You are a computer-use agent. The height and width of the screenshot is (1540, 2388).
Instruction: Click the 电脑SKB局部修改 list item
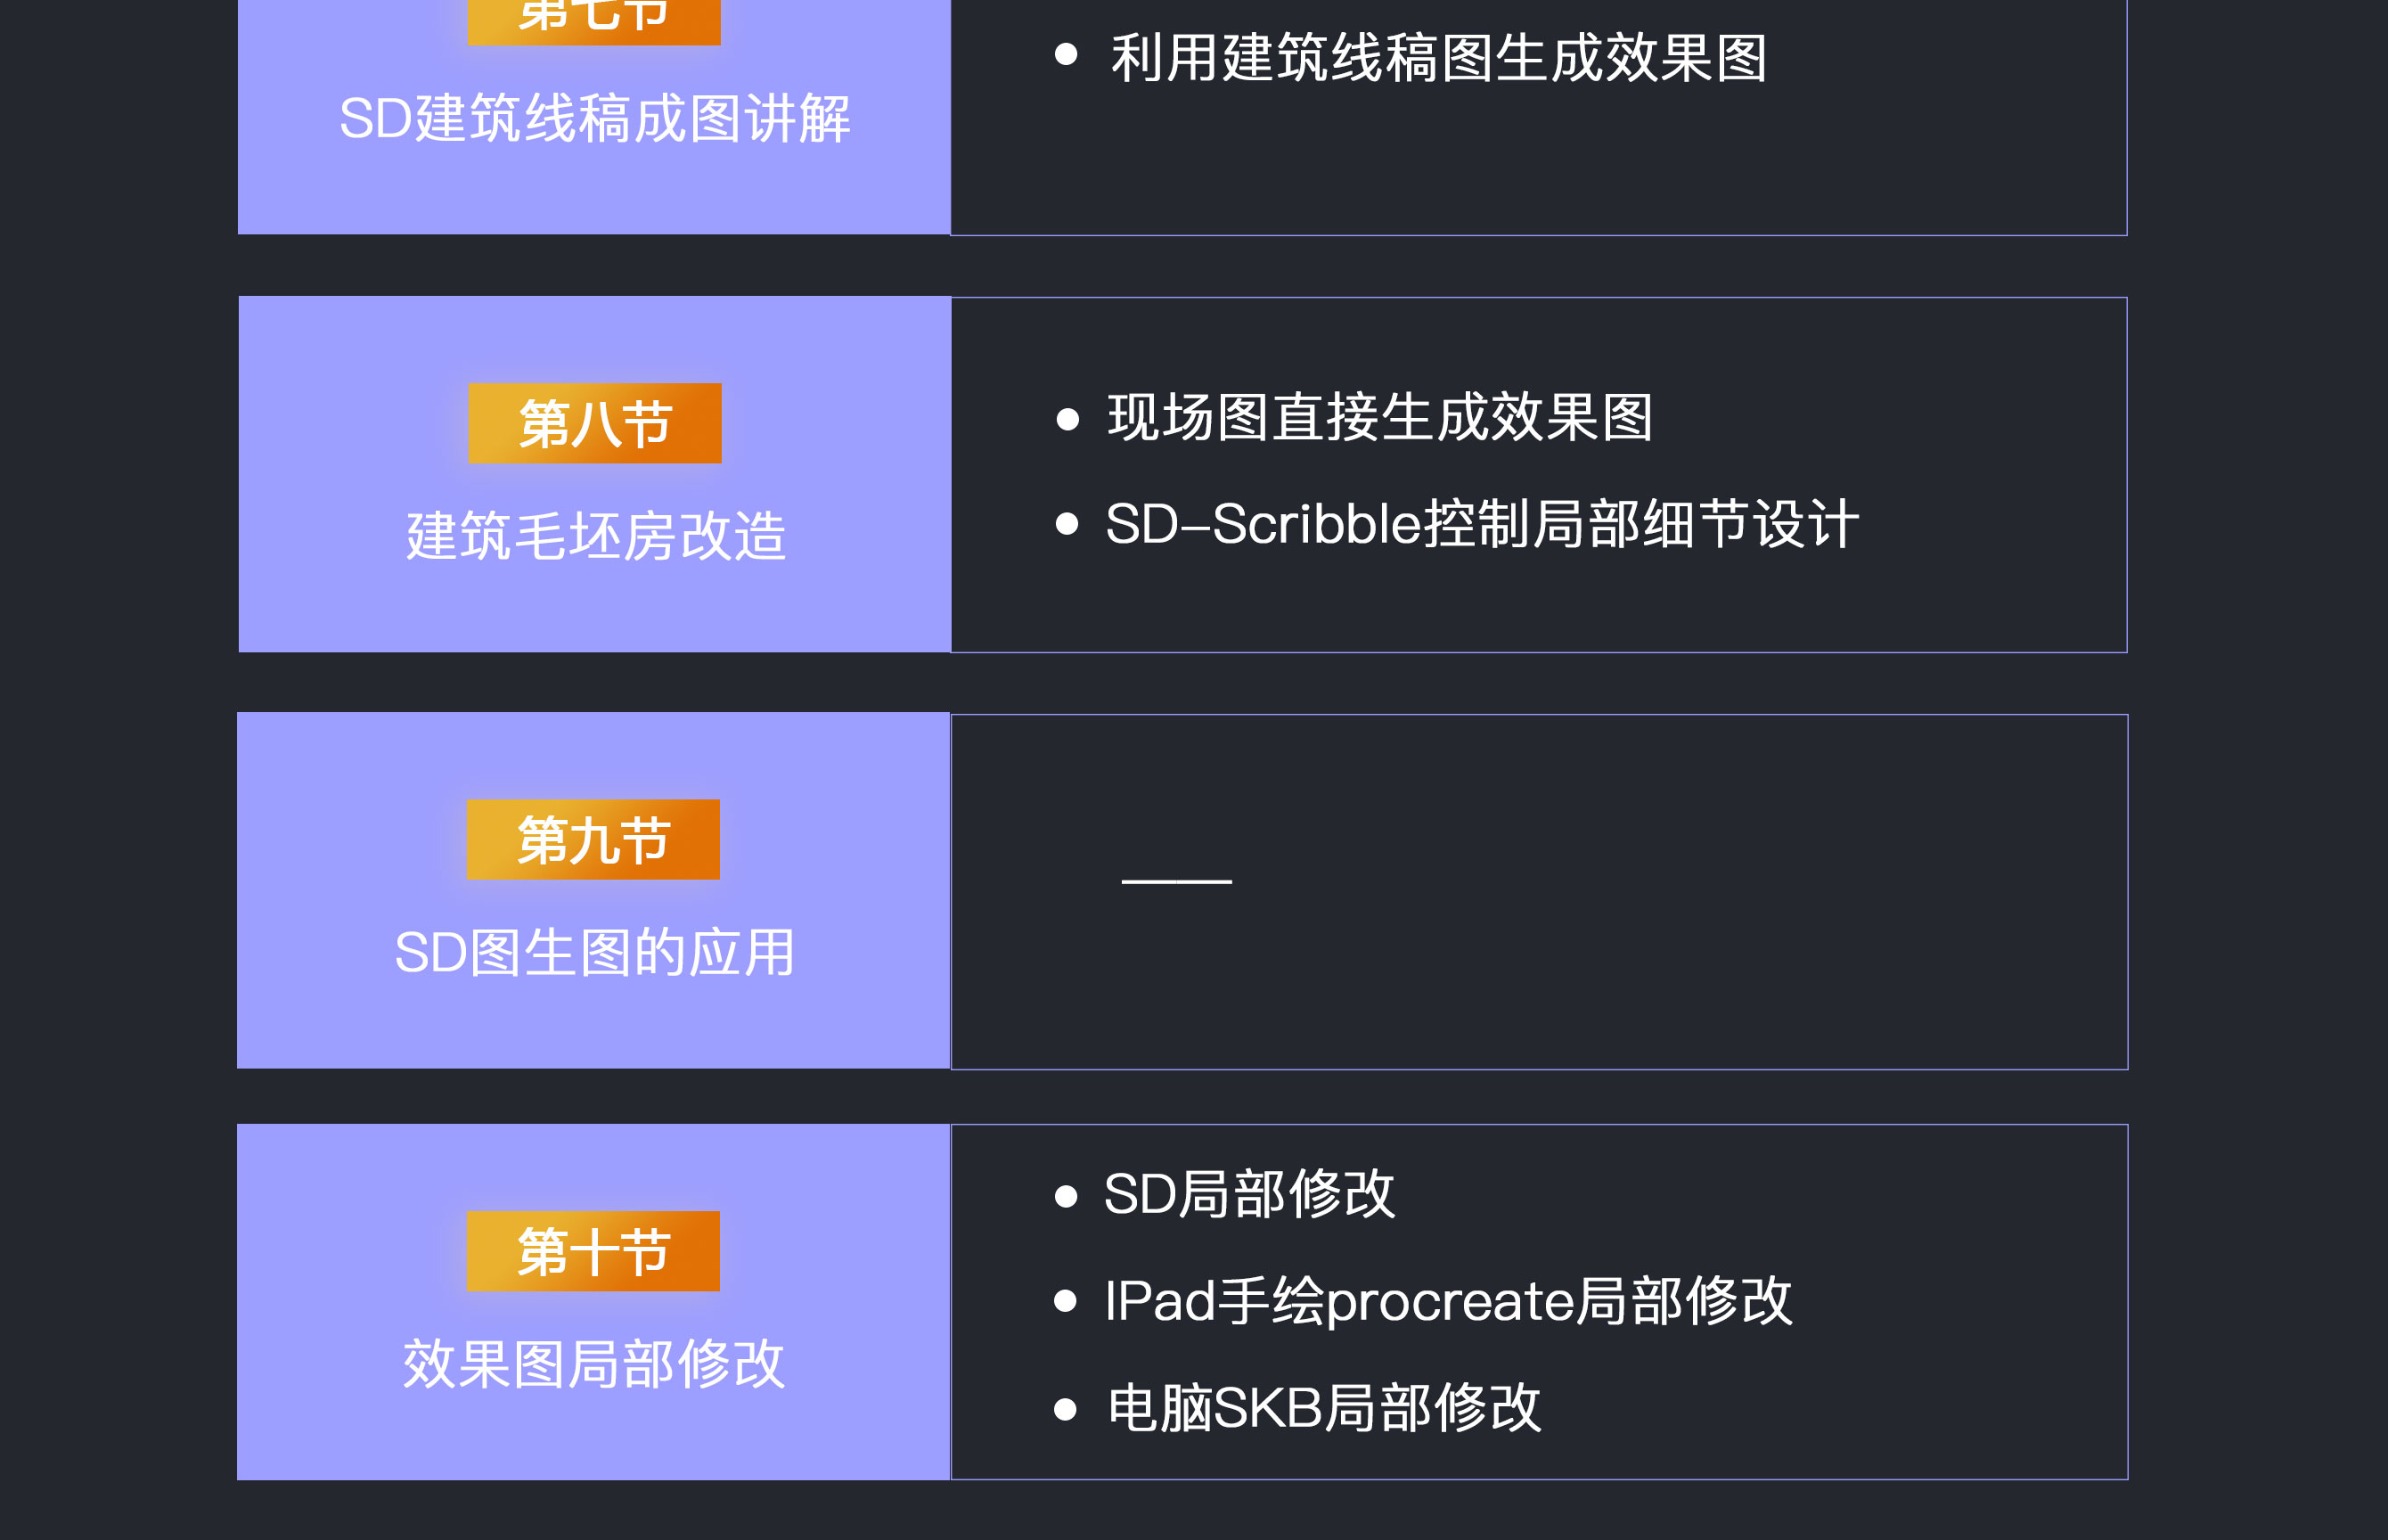[x=1323, y=1408]
